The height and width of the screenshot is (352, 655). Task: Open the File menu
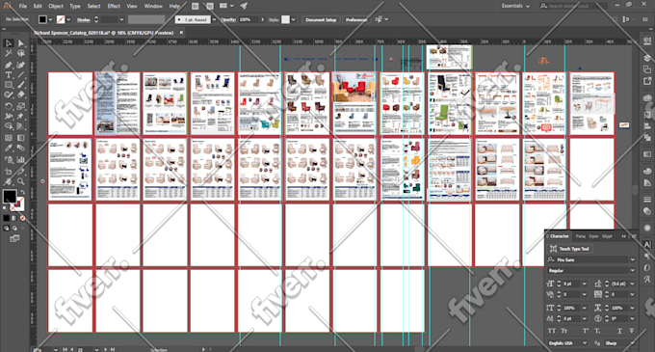click(22, 6)
